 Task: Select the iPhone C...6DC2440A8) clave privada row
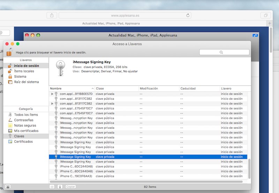(x=148, y=171)
